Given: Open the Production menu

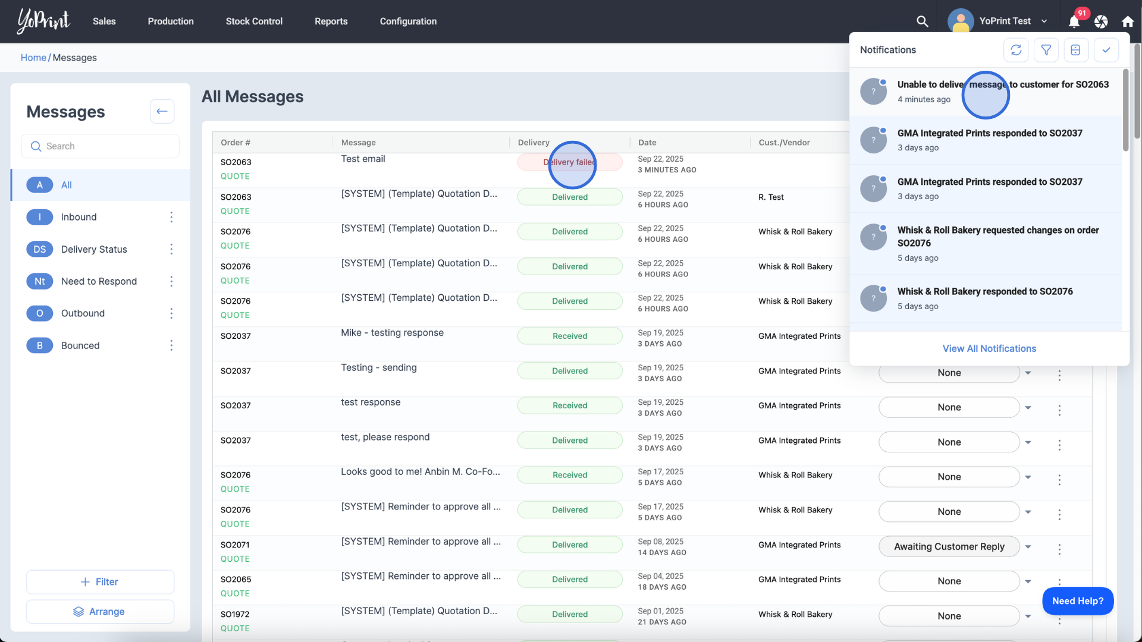Looking at the screenshot, I should tap(171, 21).
